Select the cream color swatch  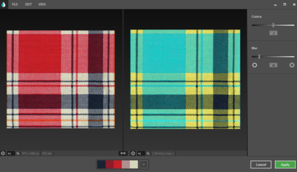[134, 164]
